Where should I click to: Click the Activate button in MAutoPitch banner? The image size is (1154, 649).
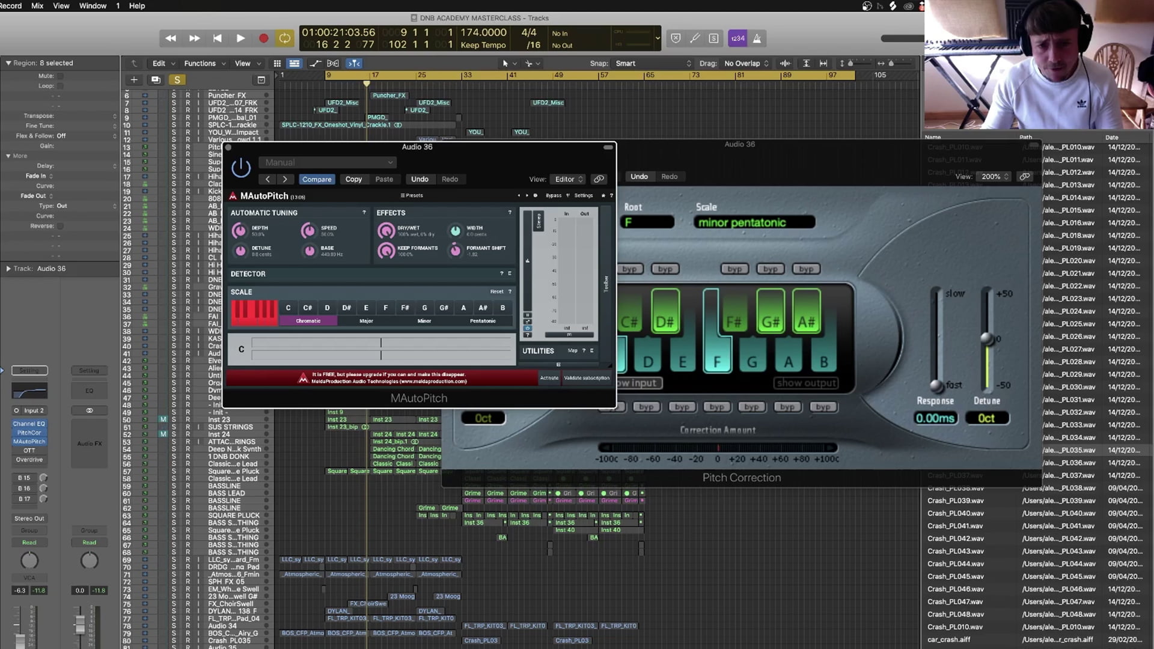549,378
